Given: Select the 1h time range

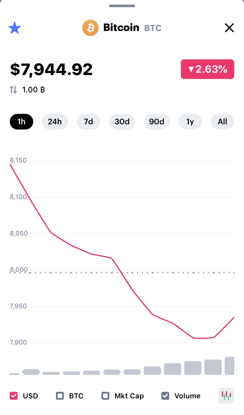Looking at the screenshot, I should (x=21, y=122).
